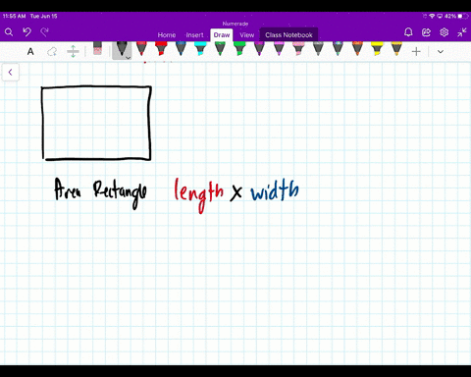Switch to the View tab
The height and width of the screenshot is (377, 471).
(246, 35)
